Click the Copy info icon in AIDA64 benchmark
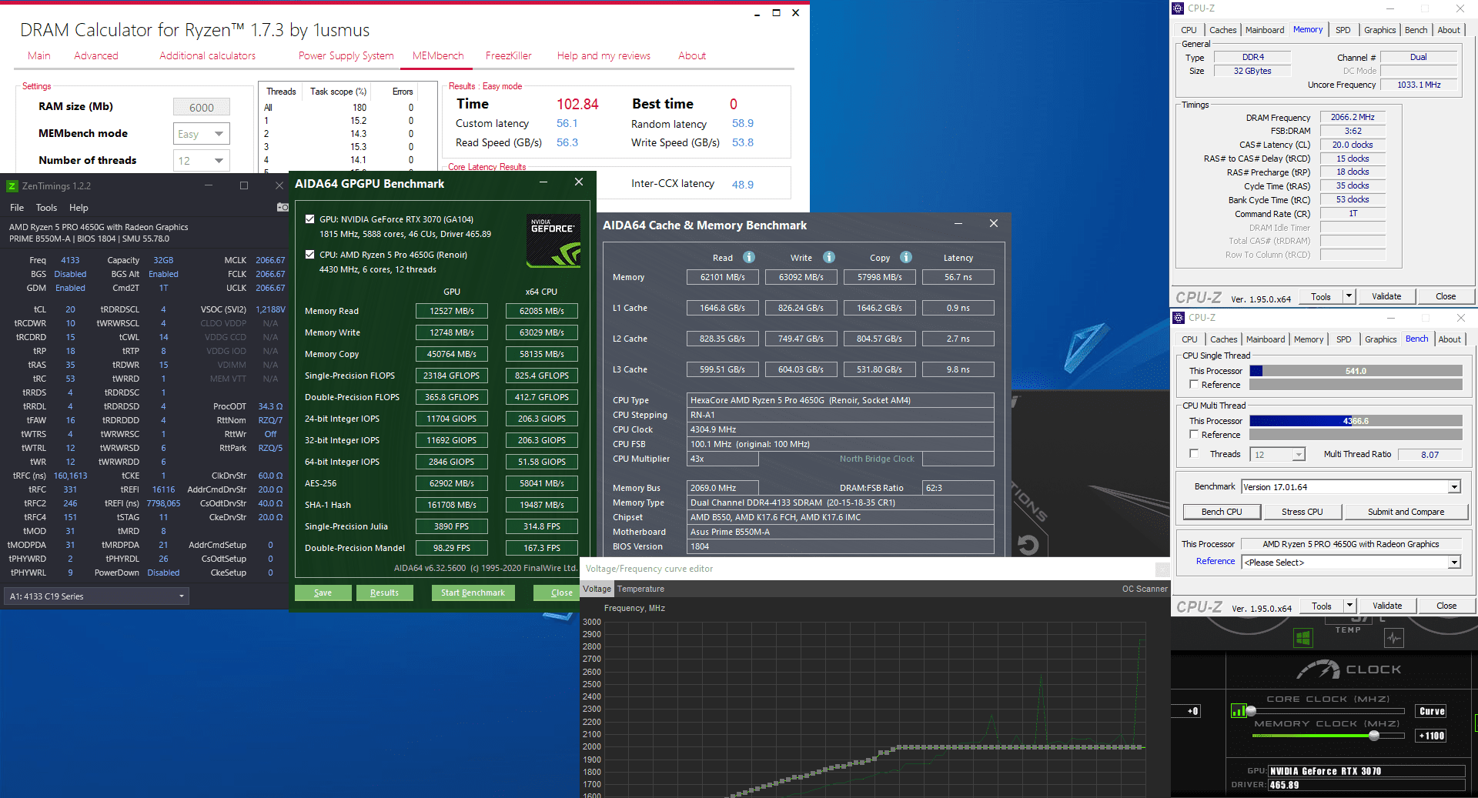The width and height of the screenshot is (1478, 798). 905,257
